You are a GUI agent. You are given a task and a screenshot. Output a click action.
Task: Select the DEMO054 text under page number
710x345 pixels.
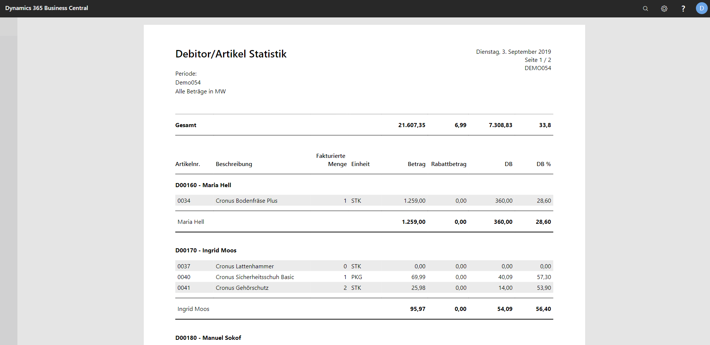(x=538, y=68)
